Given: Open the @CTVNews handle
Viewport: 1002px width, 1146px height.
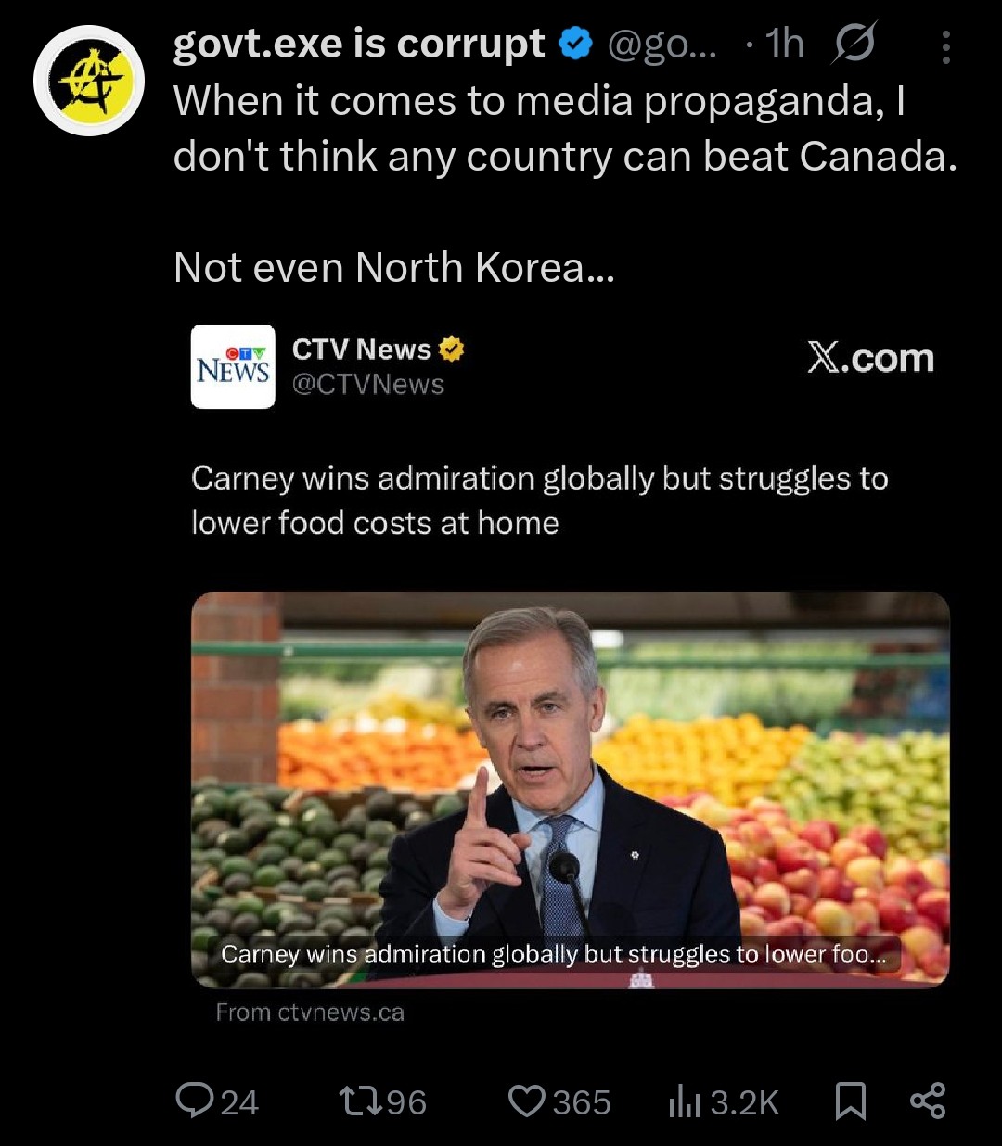Looking at the screenshot, I should tap(368, 384).
